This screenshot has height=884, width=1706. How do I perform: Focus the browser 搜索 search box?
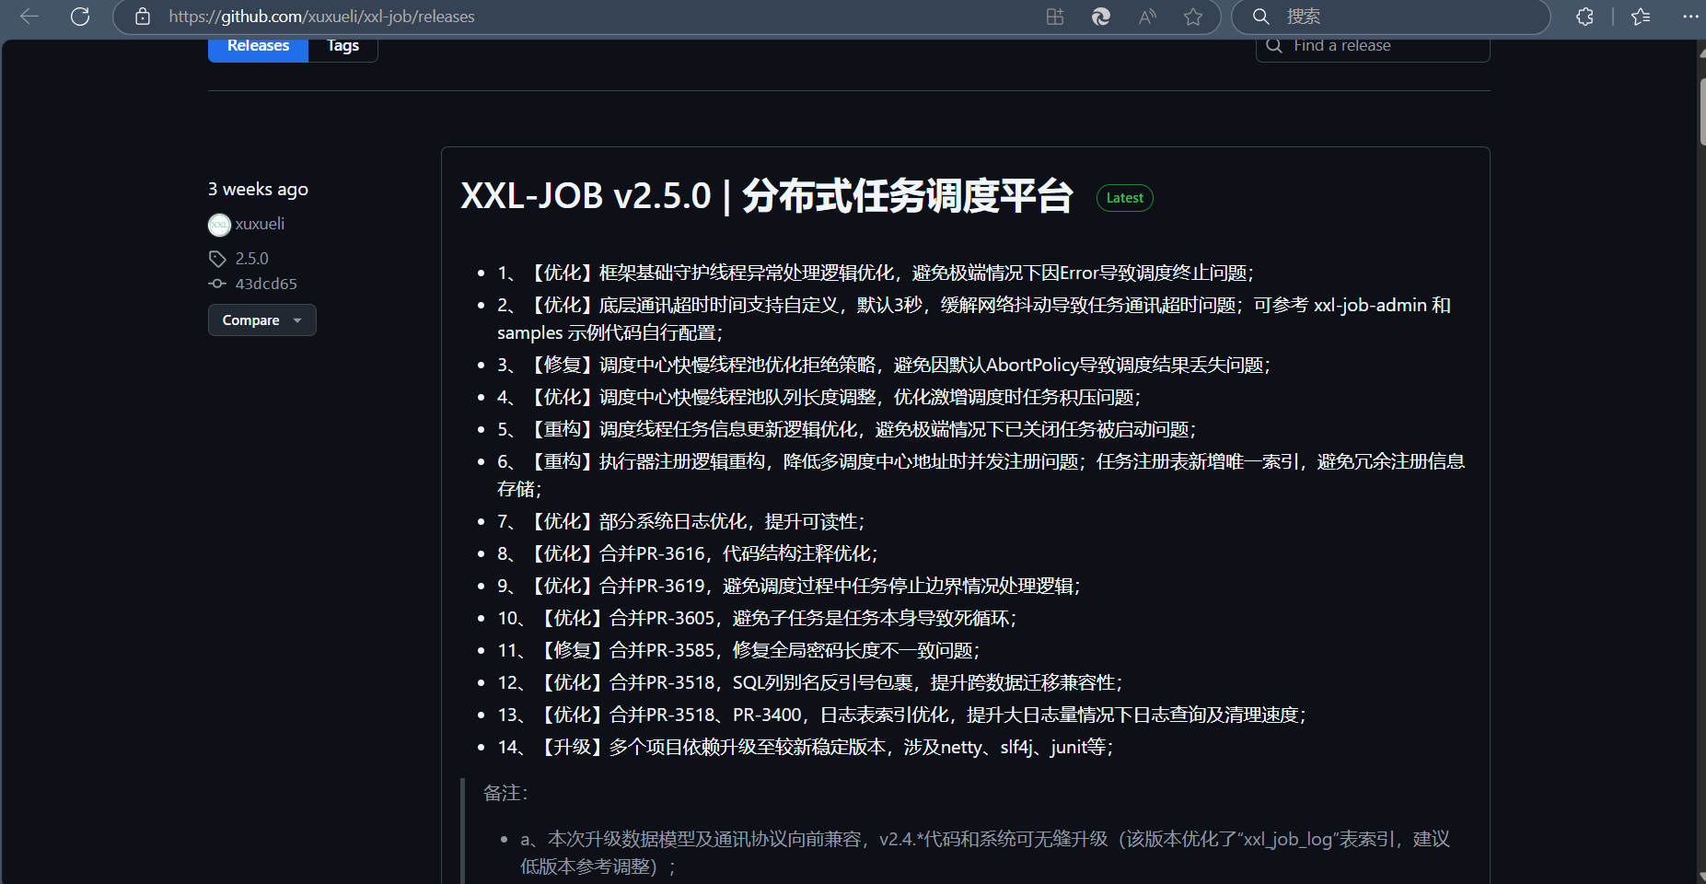pos(1391,17)
